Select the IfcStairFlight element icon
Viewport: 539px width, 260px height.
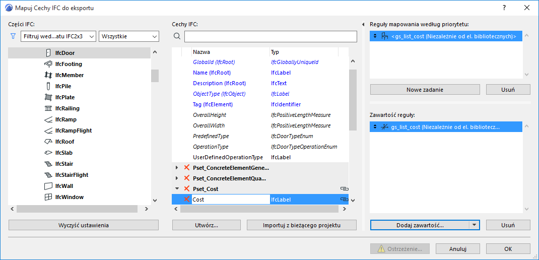tap(48, 175)
